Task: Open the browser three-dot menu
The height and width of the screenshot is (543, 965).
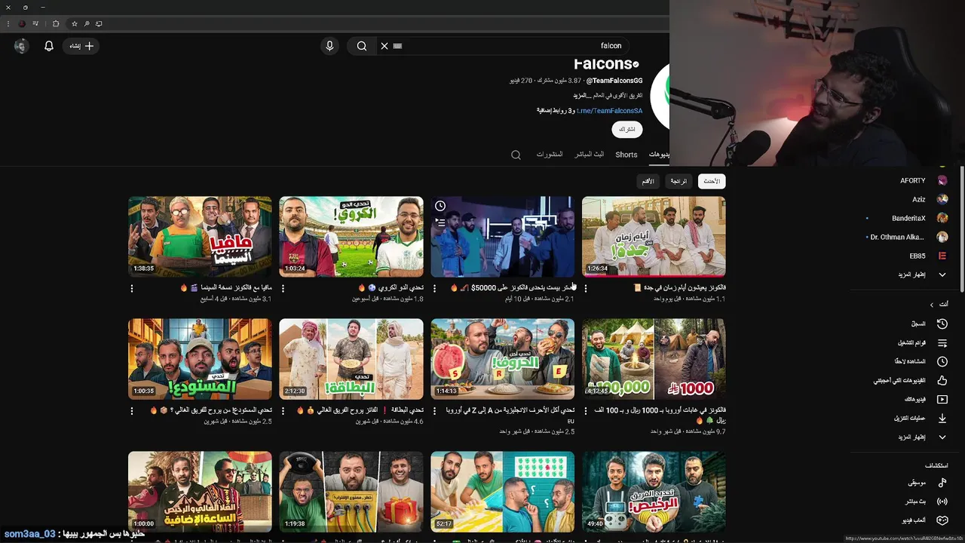Action: tap(8, 23)
